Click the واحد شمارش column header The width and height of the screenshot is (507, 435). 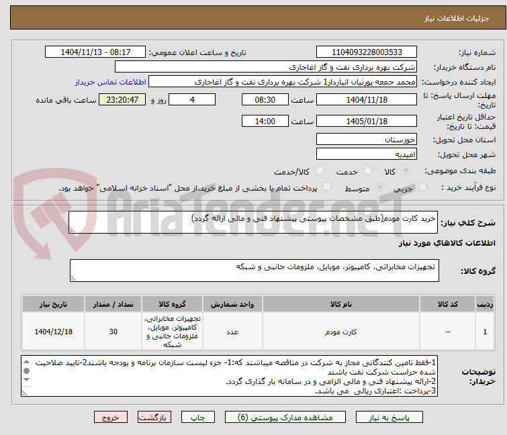[232, 304]
